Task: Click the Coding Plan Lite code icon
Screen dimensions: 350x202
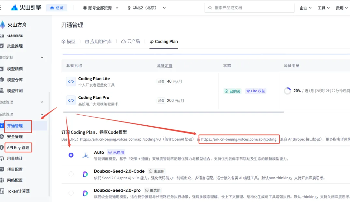Action: pyautogui.click(x=71, y=82)
